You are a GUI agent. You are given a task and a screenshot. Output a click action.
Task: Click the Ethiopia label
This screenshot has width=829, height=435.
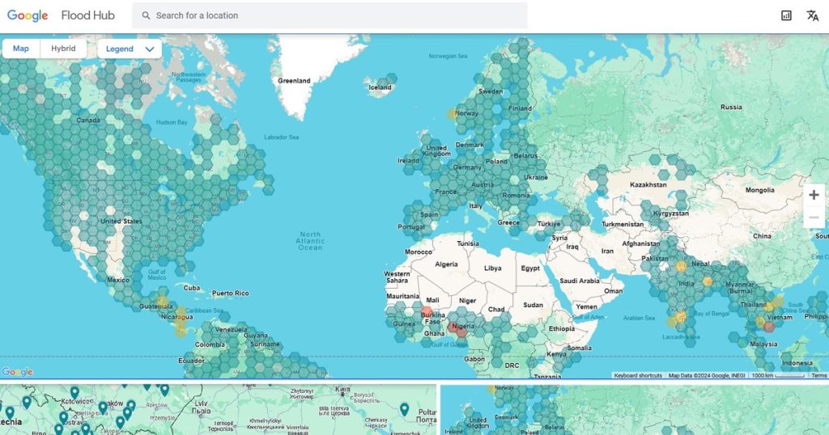coord(562,328)
